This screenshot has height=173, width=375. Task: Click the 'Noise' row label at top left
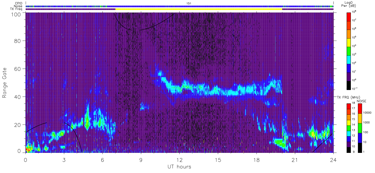(18, 6)
